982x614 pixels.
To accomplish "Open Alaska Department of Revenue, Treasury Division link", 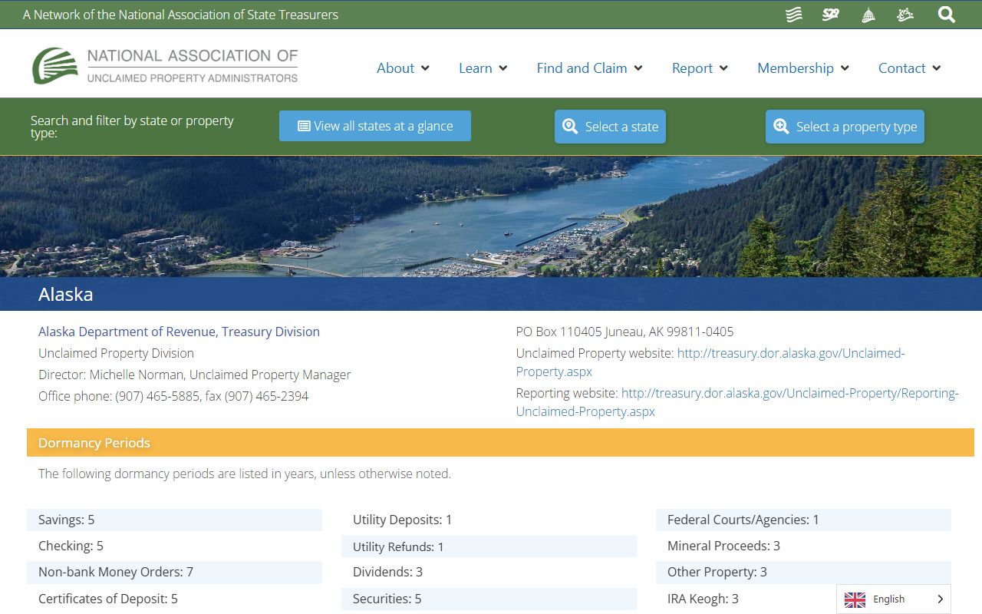I will pos(179,332).
